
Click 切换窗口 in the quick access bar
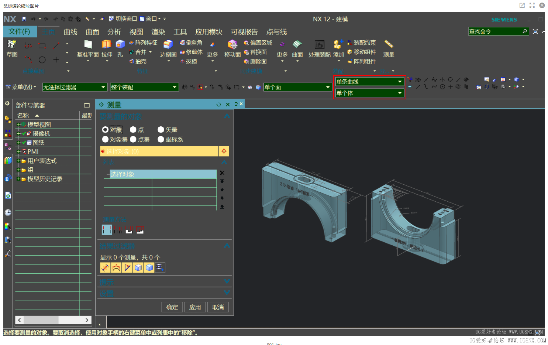pyautogui.click(x=123, y=19)
